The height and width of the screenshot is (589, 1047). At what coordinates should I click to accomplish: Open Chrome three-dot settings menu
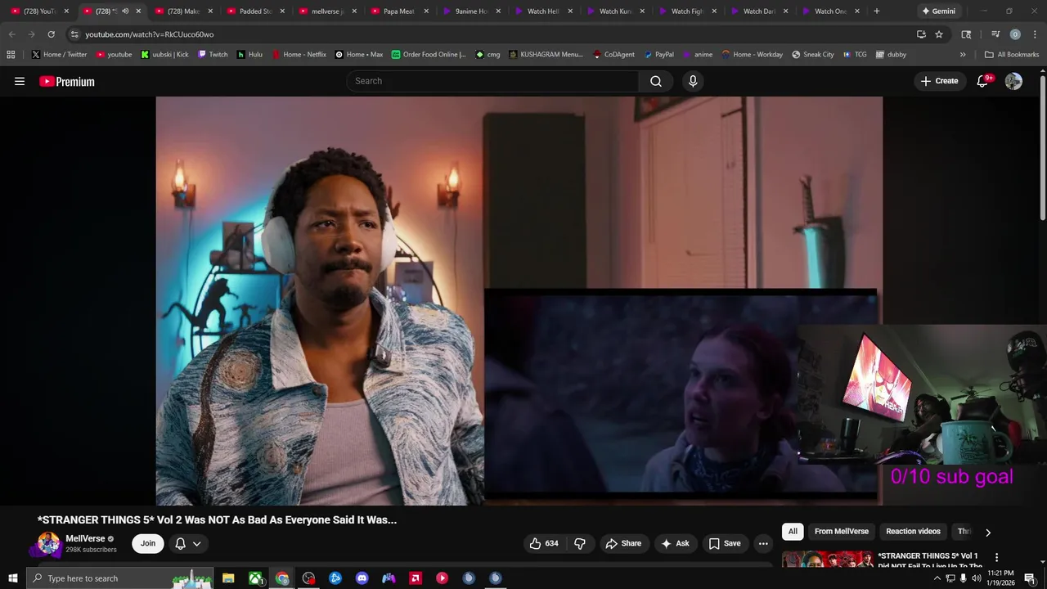pyautogui.click(x=1034, y=34)
